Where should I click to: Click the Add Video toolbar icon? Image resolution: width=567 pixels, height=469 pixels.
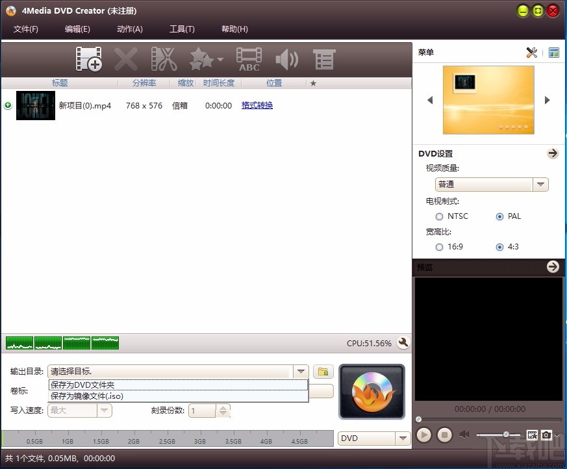[88, 58]
